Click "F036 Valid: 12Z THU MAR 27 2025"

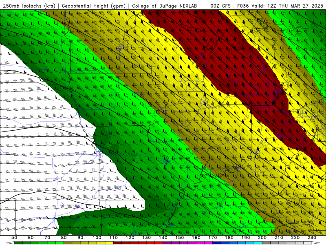click(280, 6)
